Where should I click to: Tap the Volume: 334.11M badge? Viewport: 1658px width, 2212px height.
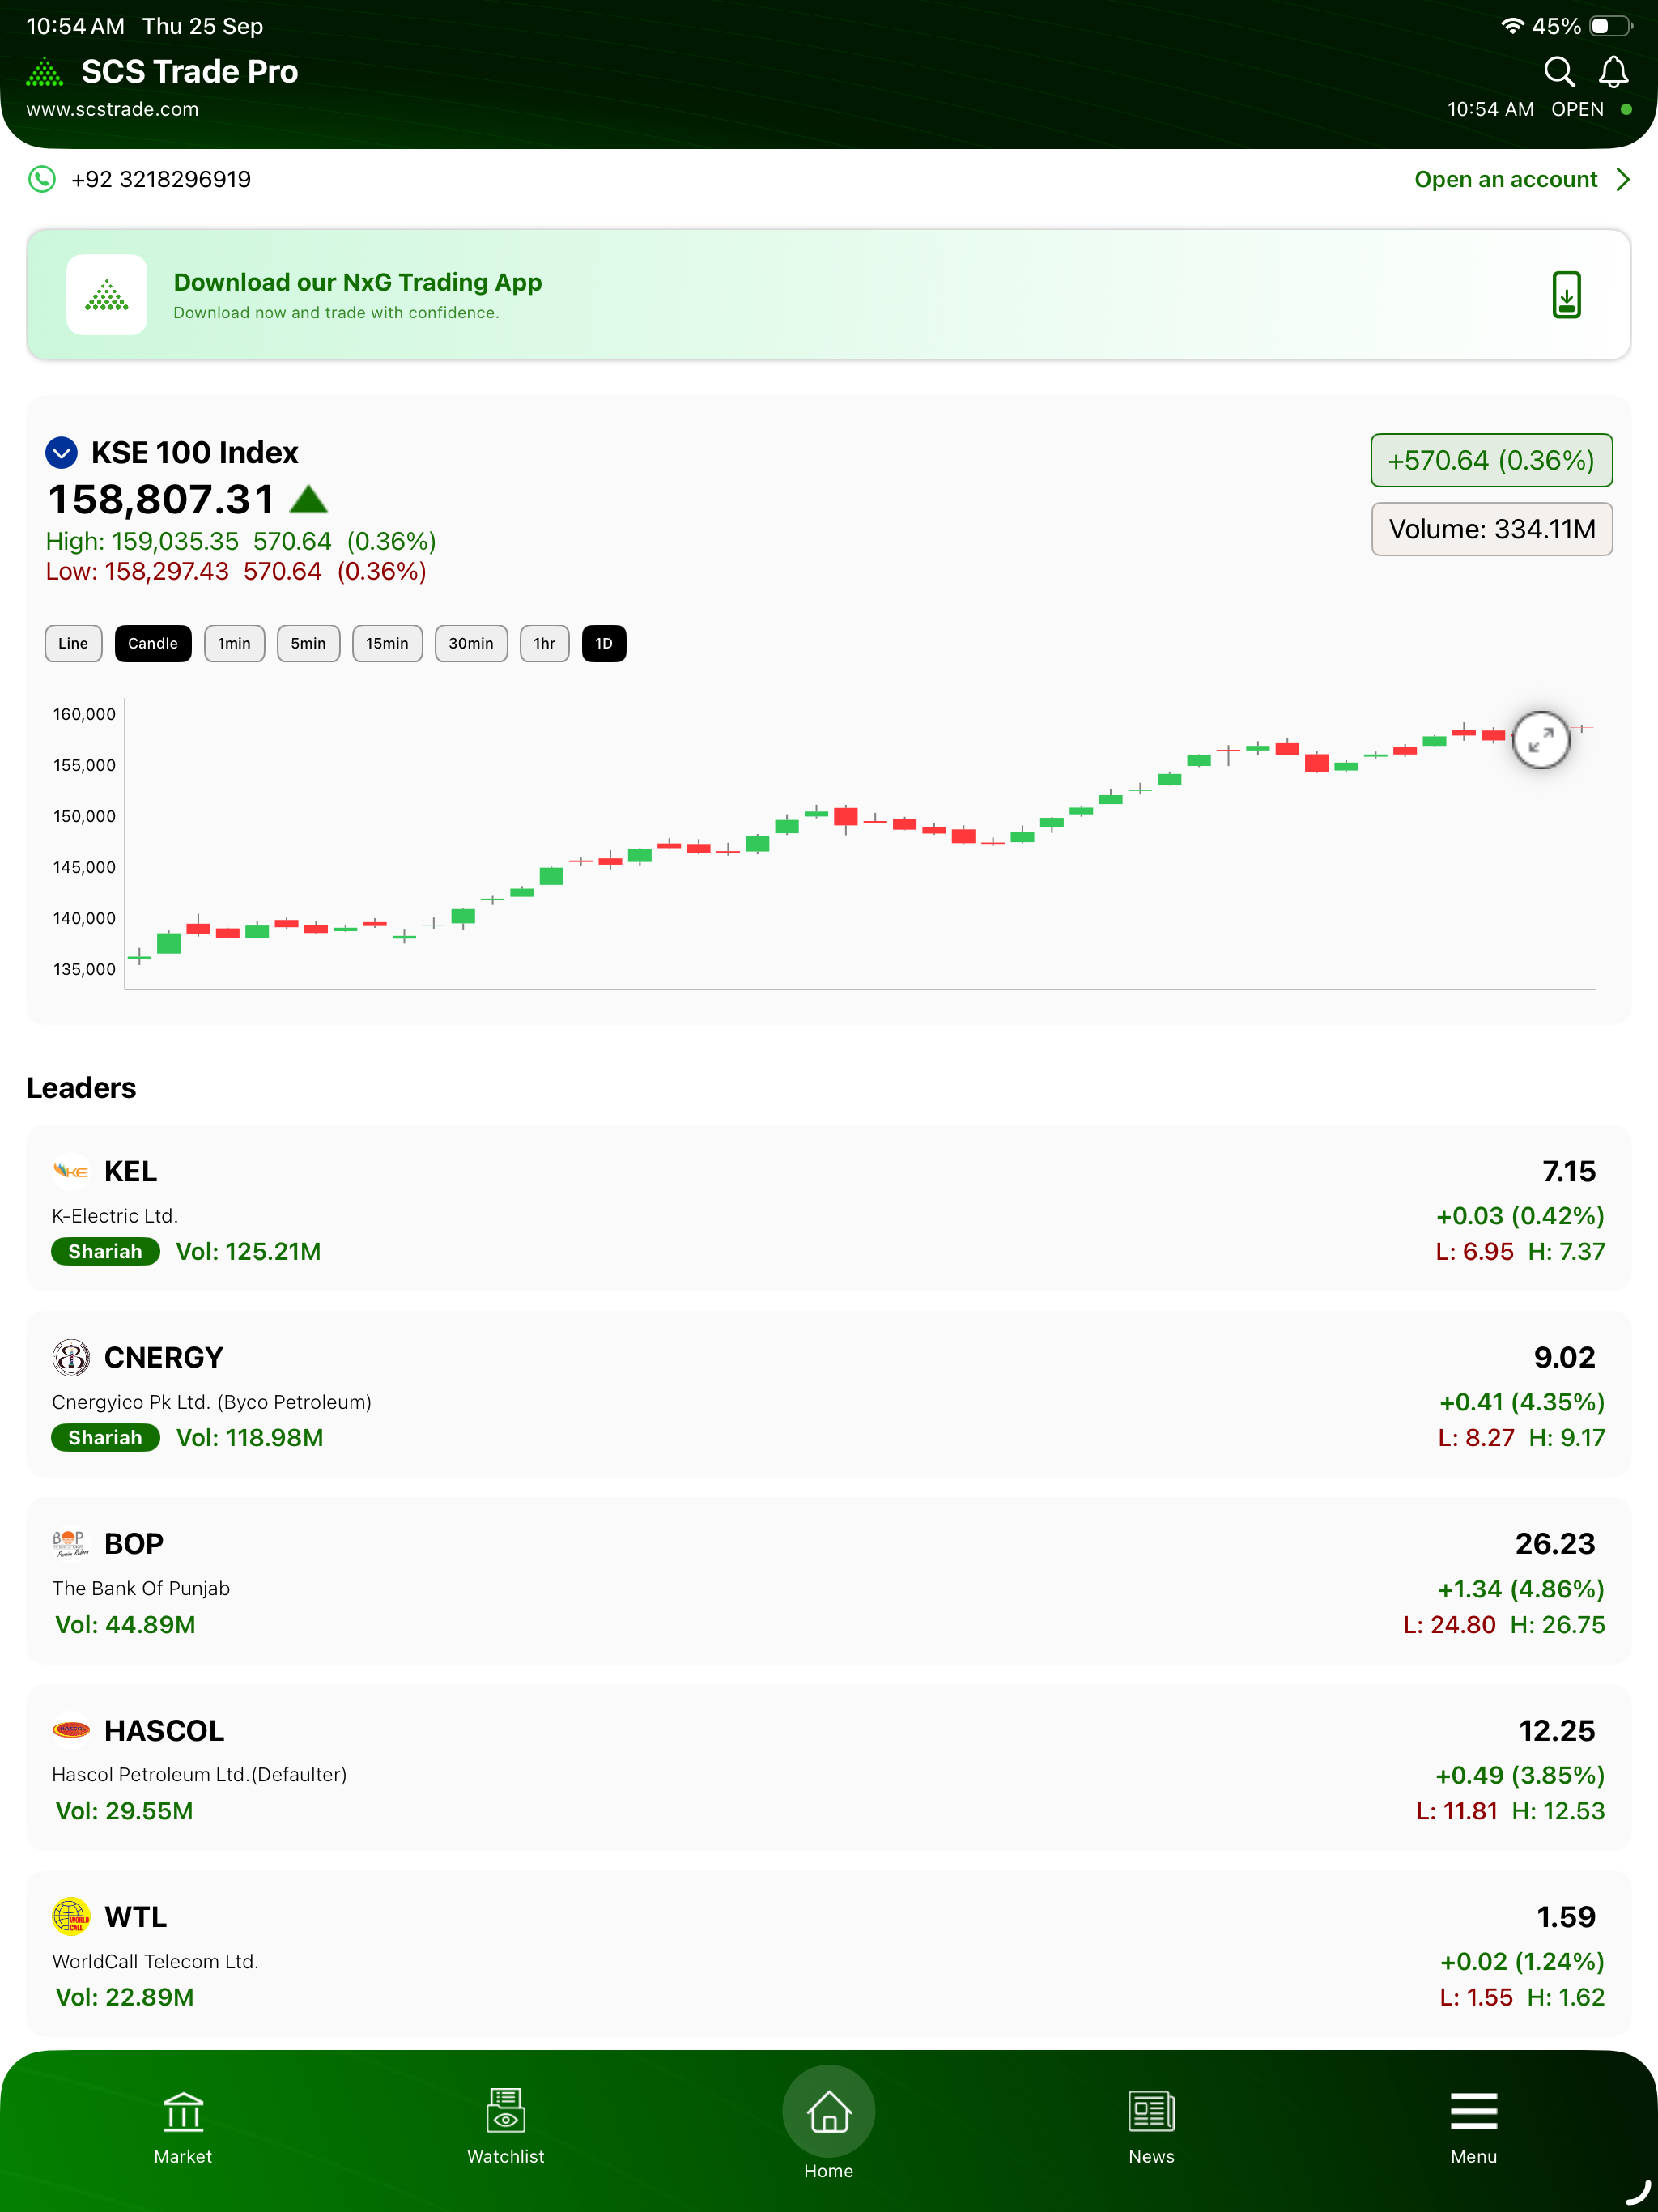(x=1491, y=529)
